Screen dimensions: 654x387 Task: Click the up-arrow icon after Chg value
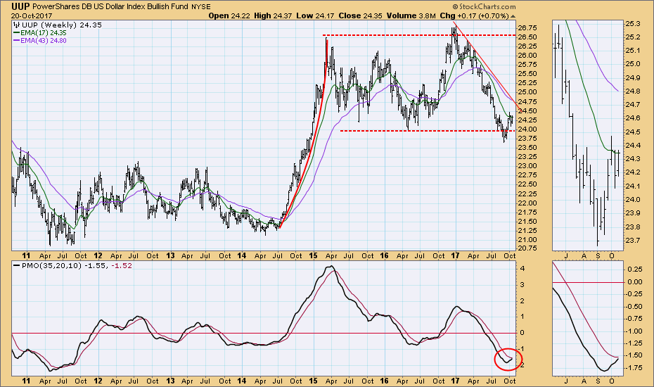pyautogui.click(x=513, y=16)
